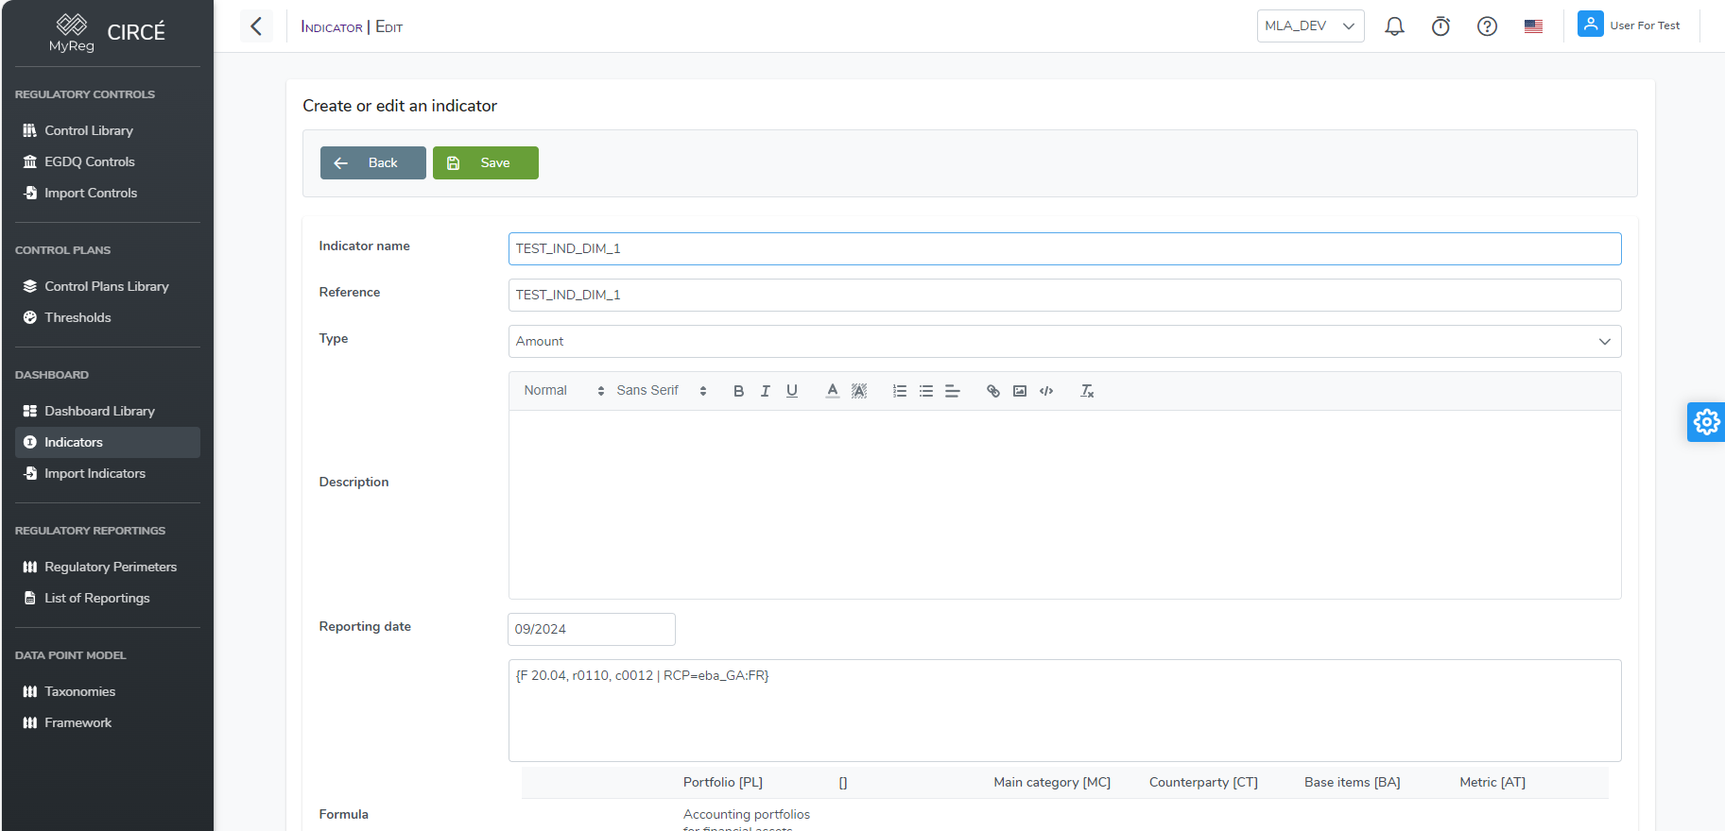Insert a hyperlink in the description

(x=992, y=391)
